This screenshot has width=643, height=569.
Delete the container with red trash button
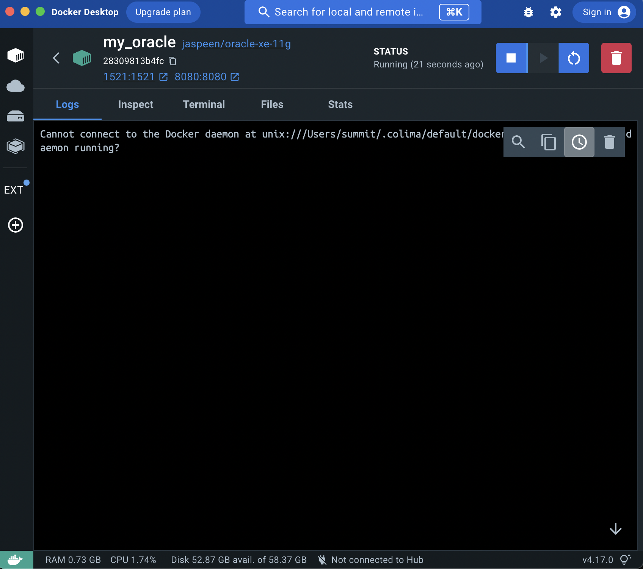pyautogui.click(x=616, y=58)
